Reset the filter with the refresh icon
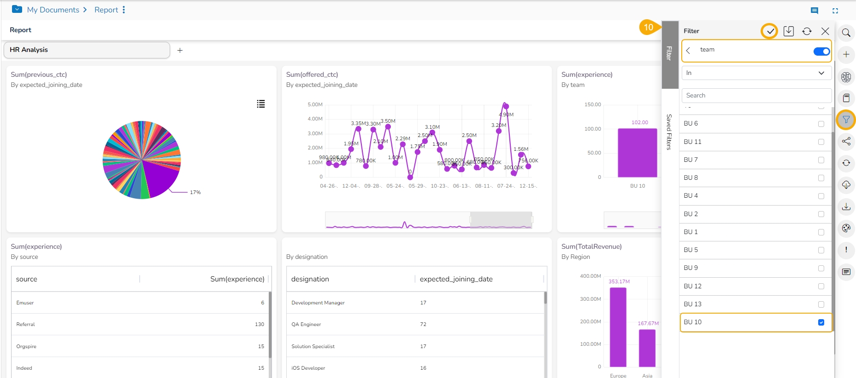This screenshot has height=378, width=856. click(807, 31)
